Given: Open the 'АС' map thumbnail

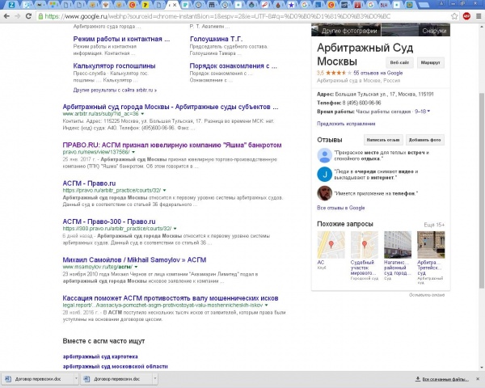Looking at the screenshot, I should [x=331, y=245].
